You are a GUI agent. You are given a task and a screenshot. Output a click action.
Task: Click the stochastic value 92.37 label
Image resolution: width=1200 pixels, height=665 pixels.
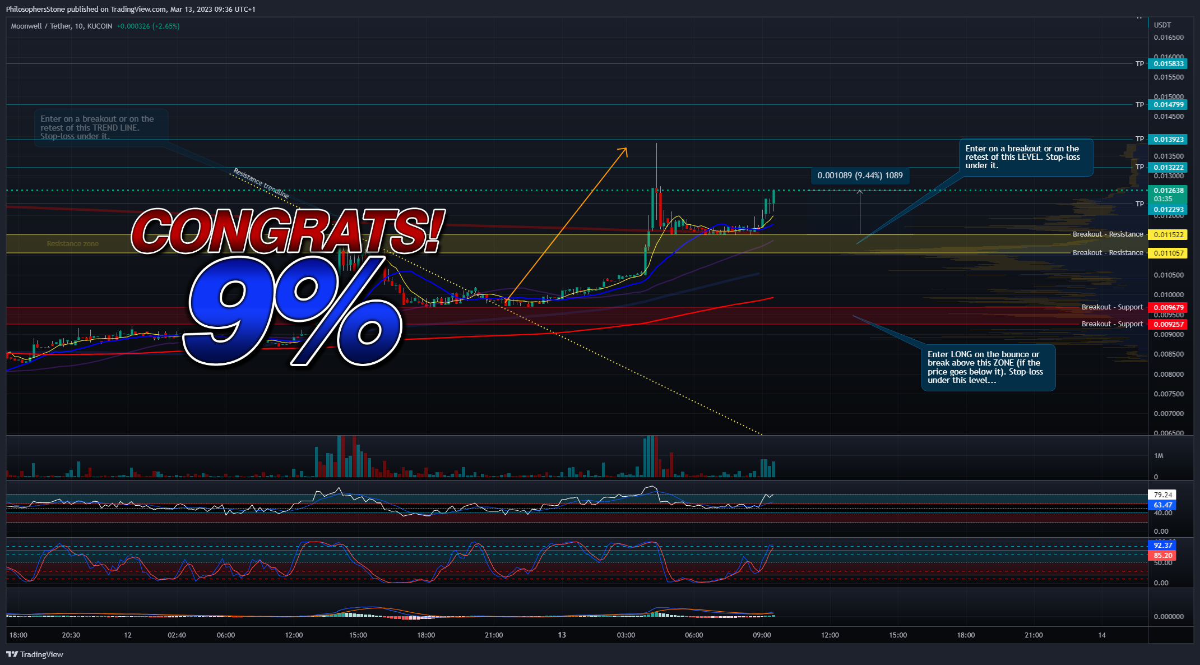pos(1163,546)
